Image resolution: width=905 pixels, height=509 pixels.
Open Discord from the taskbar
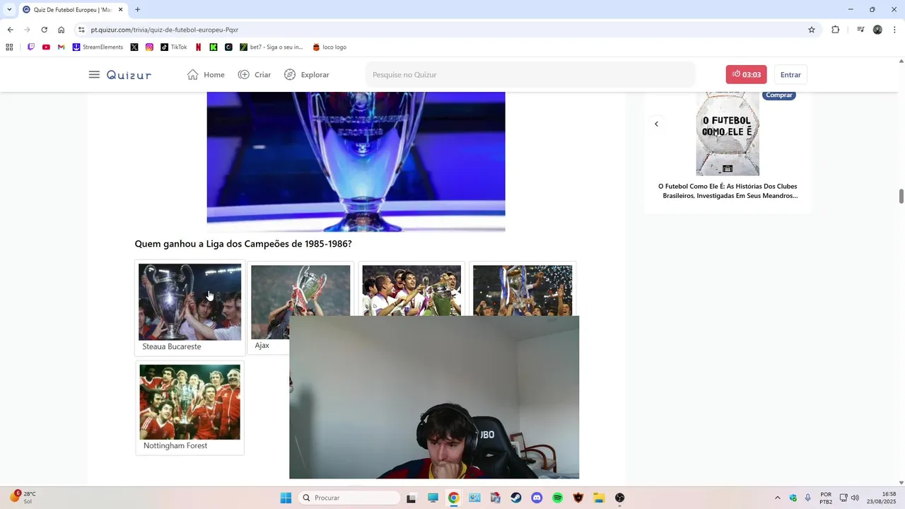[x=537, y=498]
